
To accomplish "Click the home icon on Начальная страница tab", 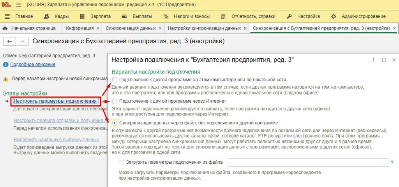I will [x=5, y=28].
